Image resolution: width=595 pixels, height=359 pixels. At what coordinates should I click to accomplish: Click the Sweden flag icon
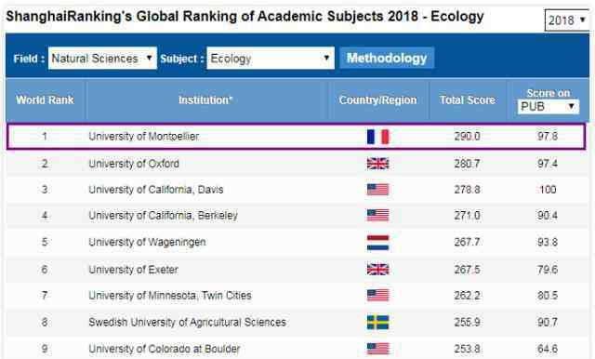coord(378,322)
